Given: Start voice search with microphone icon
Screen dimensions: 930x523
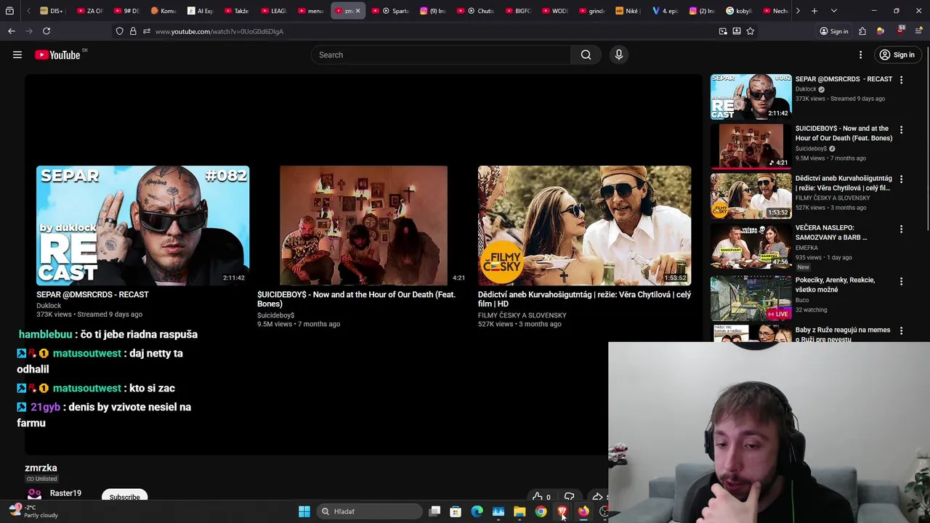Looking at the screenshot, I should [619, 54].
